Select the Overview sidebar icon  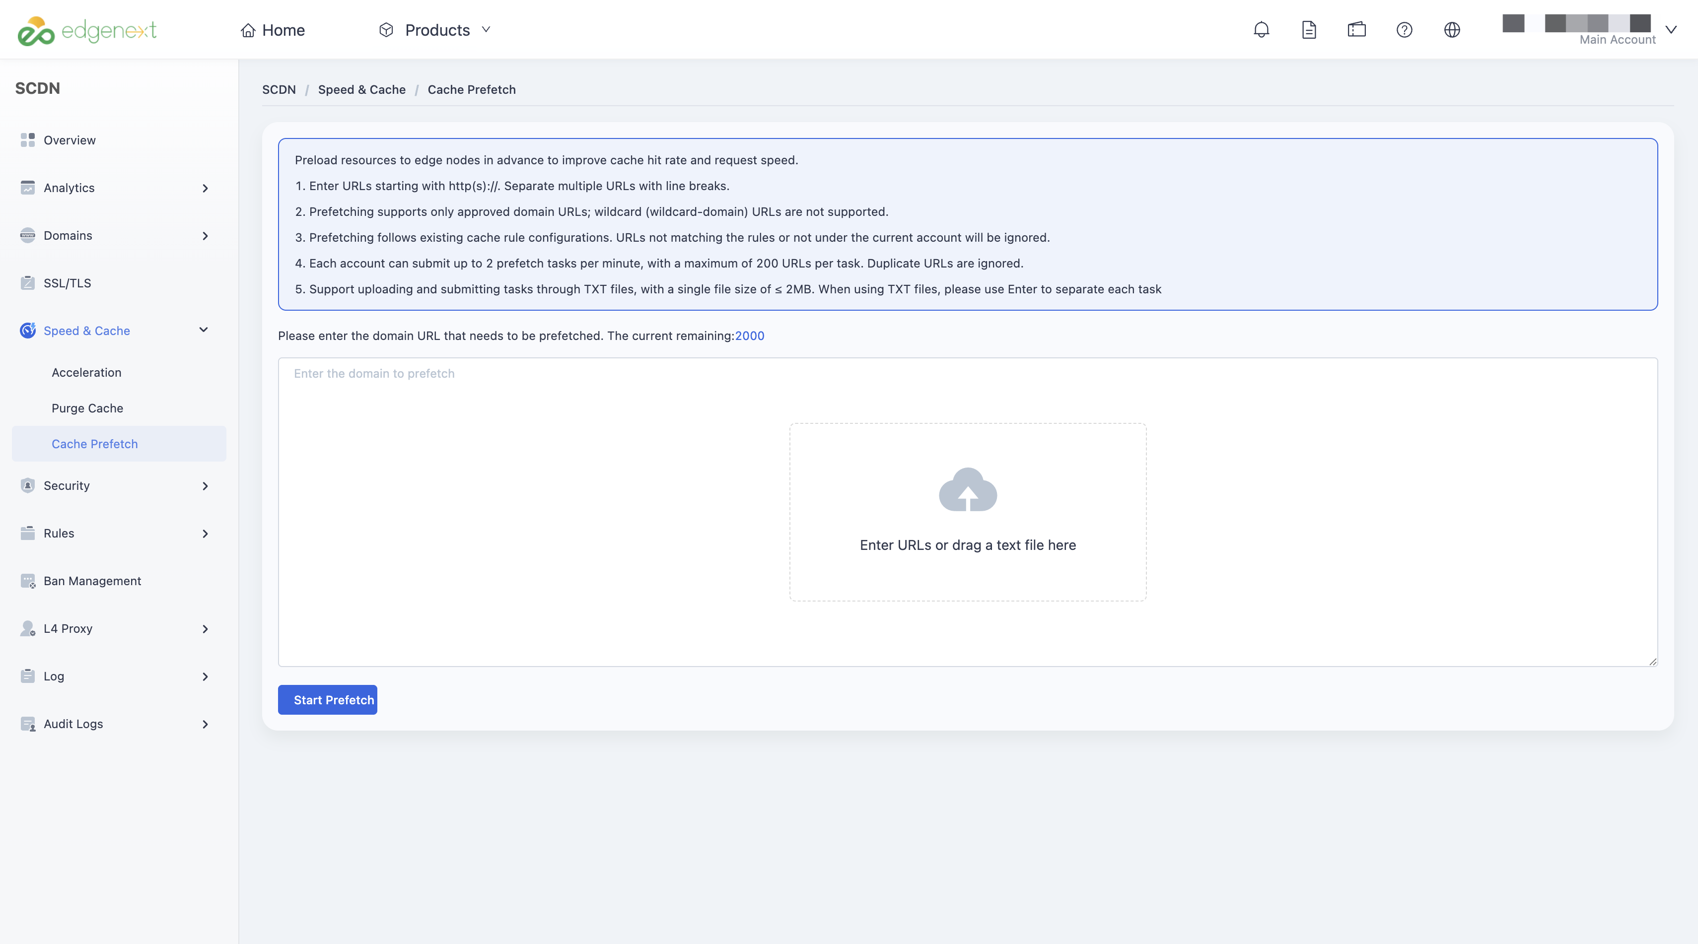point(28,139)
